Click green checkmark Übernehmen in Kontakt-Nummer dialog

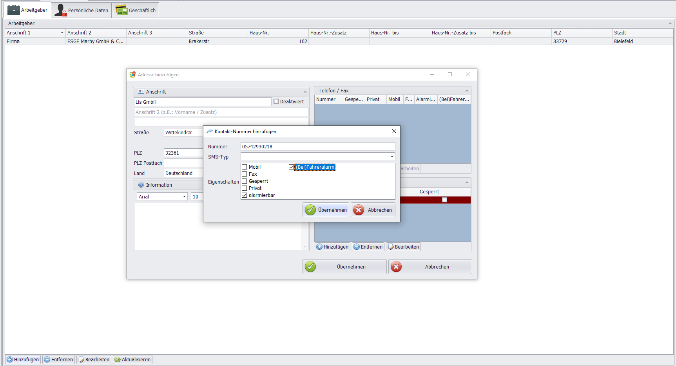[x=326, y=210]
